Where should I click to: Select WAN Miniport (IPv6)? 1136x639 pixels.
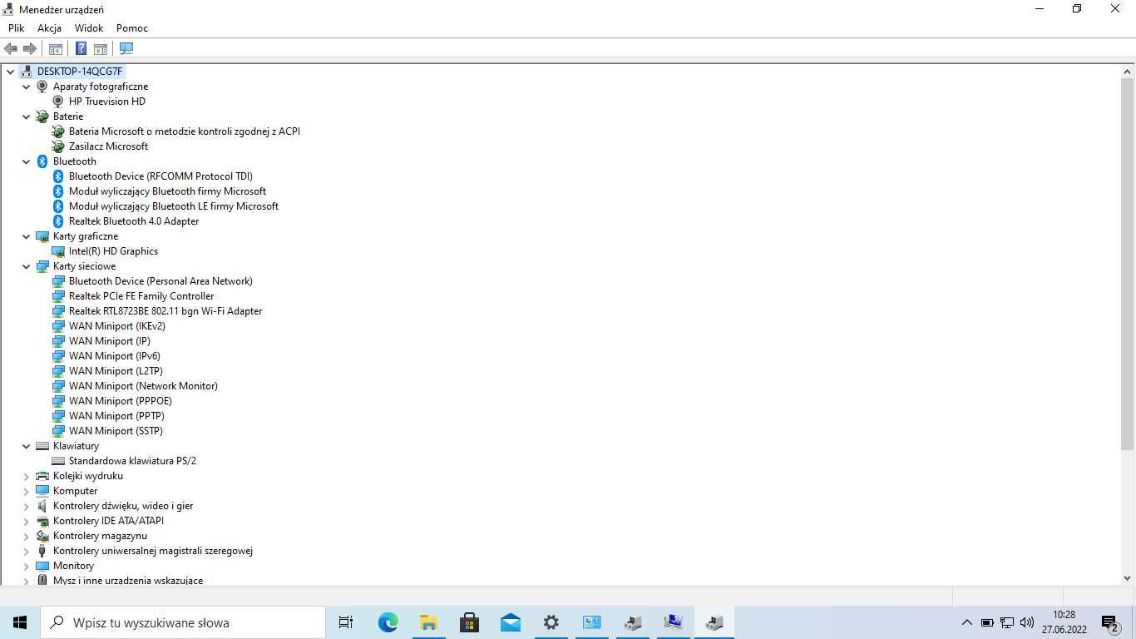(115, 356)
